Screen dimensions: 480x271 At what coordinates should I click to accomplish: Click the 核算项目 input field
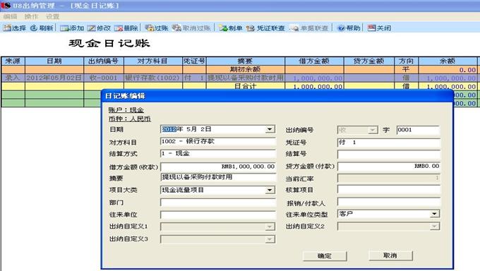click(389, 190)
